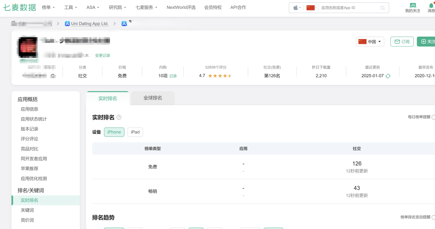Screen dimensions: 435x229
Task: Toggle 榜单排名变动提醒 switch
Action: [433, 217]
